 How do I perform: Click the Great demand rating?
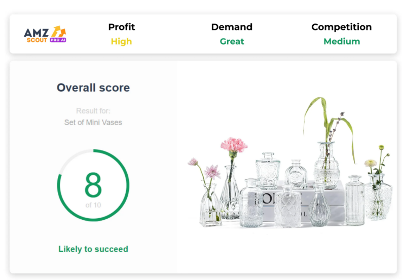232,42
